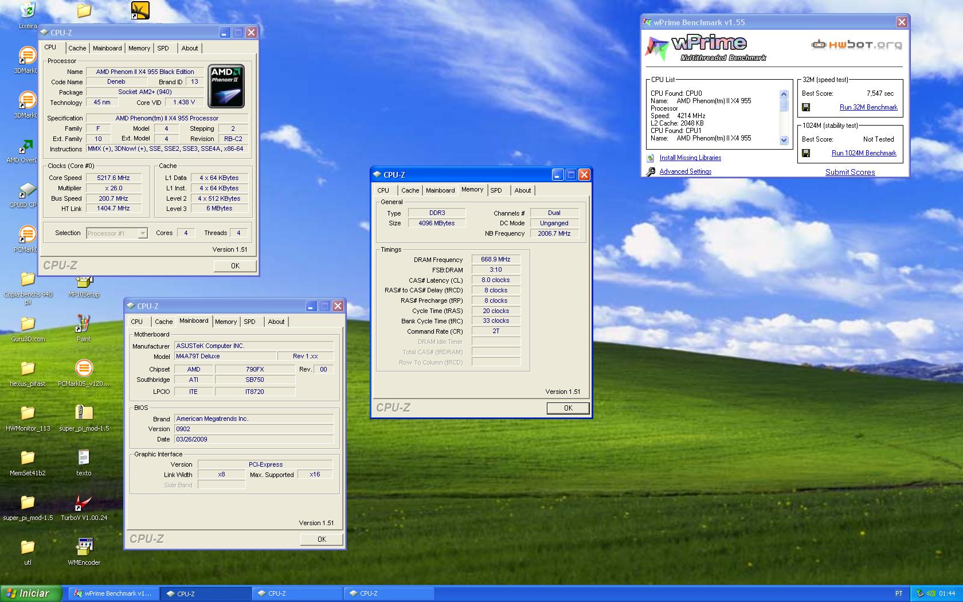
Task: Click OK in the CPU-Z Memory window
Action: 568,408
